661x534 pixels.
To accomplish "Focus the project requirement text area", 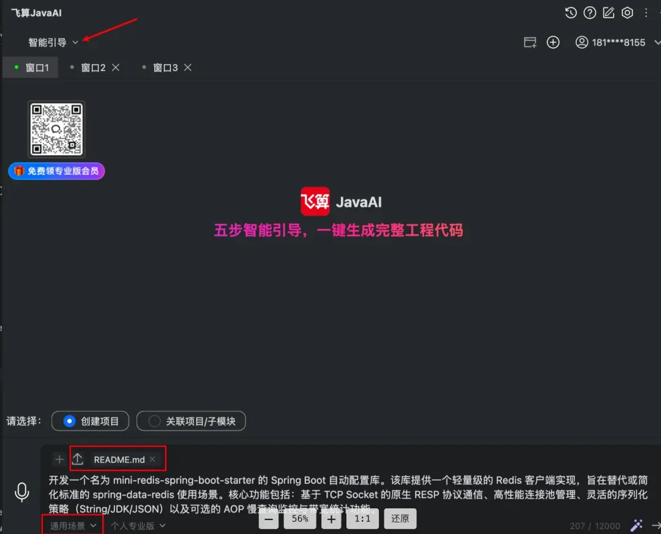I will click(348, 494).
